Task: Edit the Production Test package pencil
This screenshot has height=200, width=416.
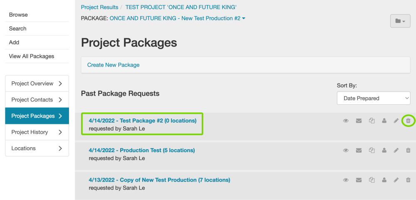Action: (x=396, y=151)
